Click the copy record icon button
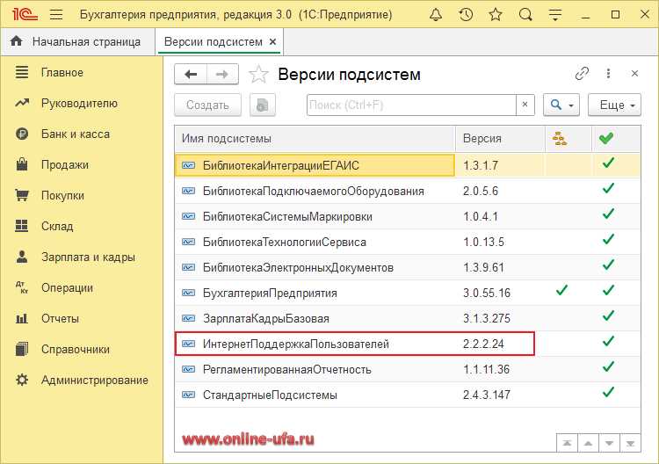 pyautogui.click(x=262, y=105)
